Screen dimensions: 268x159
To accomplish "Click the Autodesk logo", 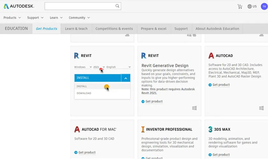I will [19, 6].
